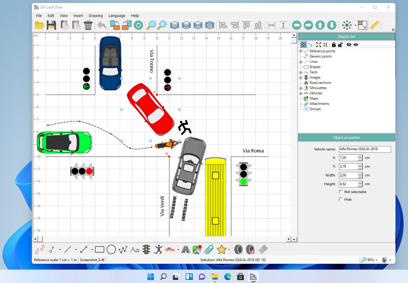408x283 pixels.
Task: Click the yellow ruler measure icon
Action: coord(375,25)
